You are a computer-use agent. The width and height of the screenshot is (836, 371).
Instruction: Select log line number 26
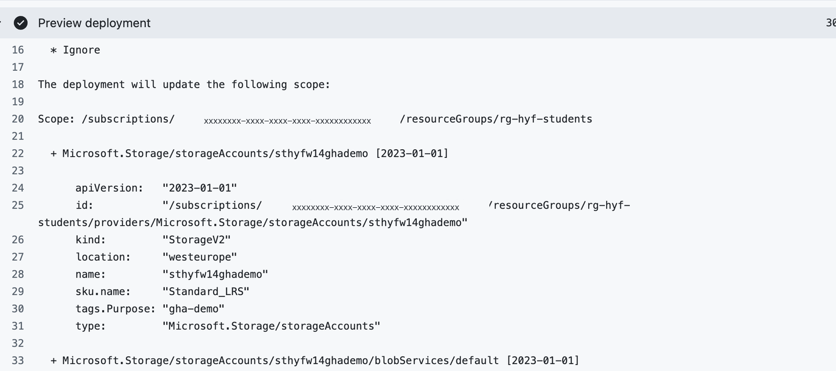pos(18,240)
